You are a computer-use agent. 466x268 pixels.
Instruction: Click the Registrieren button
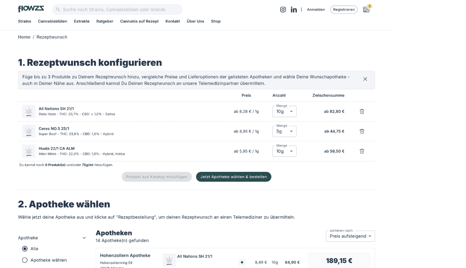344,9
